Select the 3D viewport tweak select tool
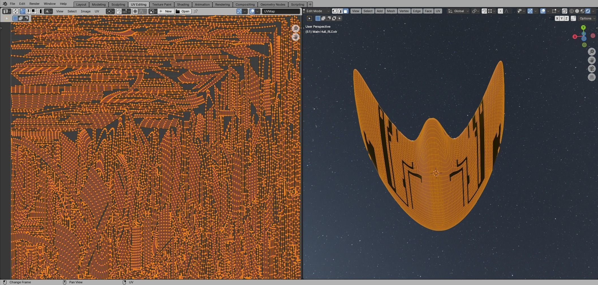 [309, 18]
